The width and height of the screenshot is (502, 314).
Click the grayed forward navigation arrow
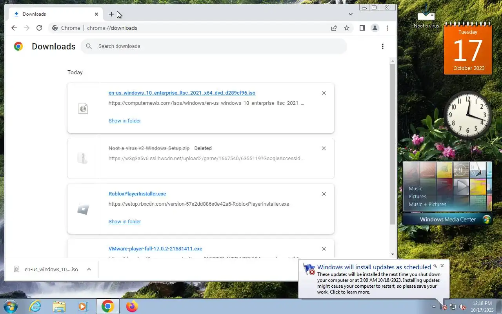[x=27, y=28]
